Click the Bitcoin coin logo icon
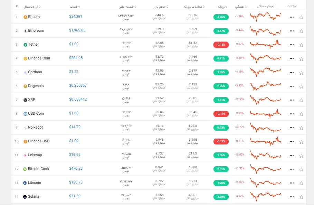314x207 pixels. pyautogui.click(x=25, y=17)
